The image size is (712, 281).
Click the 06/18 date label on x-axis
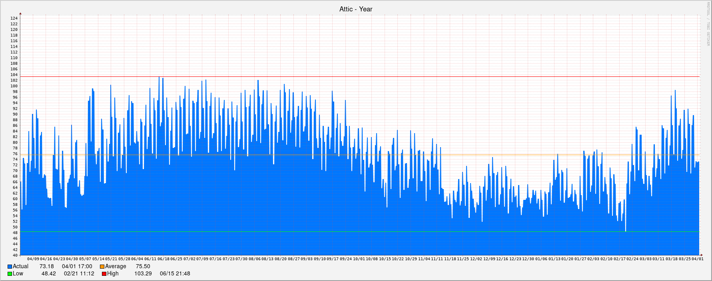163,259
